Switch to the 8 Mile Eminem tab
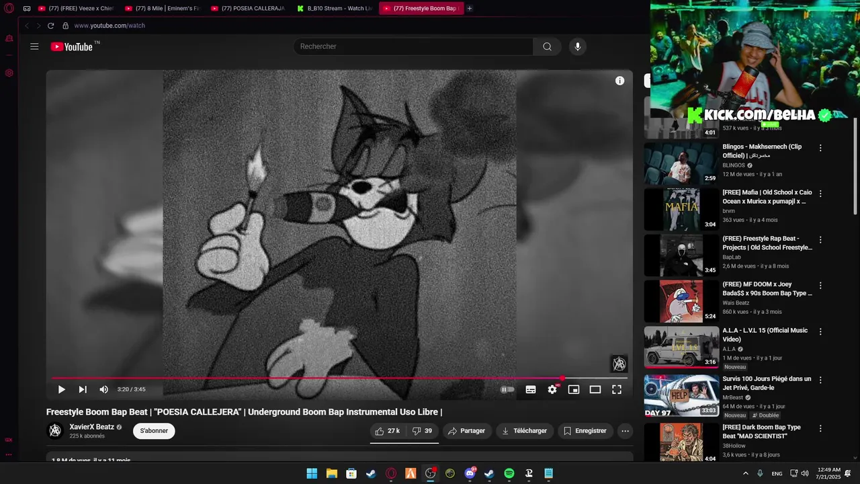The height and width of the screenshot is (484, 860). 163,9
